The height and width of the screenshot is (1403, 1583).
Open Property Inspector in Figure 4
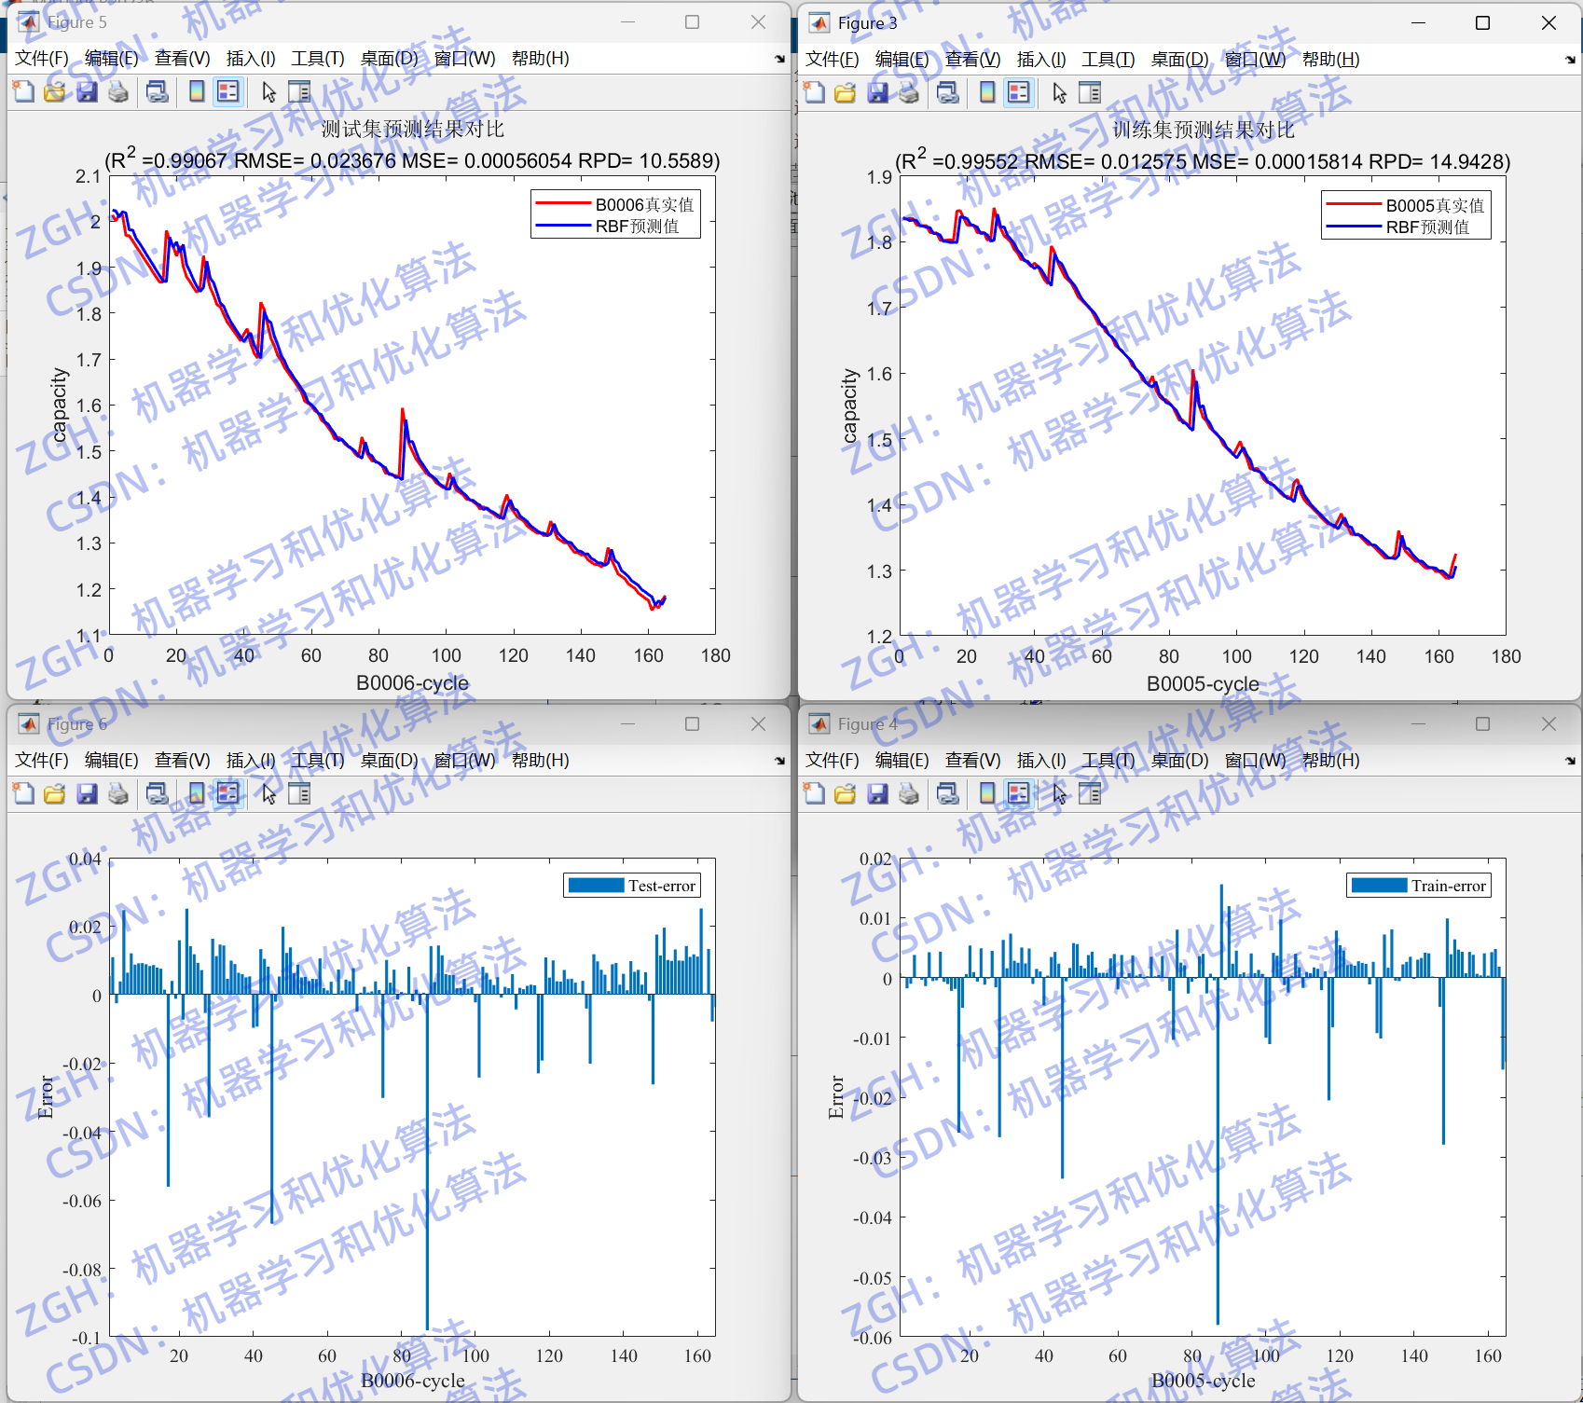1090,793
